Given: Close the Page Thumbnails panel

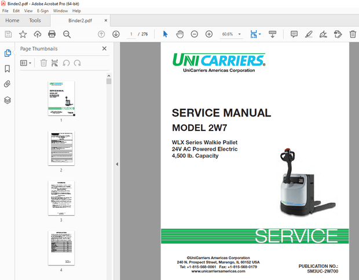Looking at the screenshot, I should tap(104, 49).
